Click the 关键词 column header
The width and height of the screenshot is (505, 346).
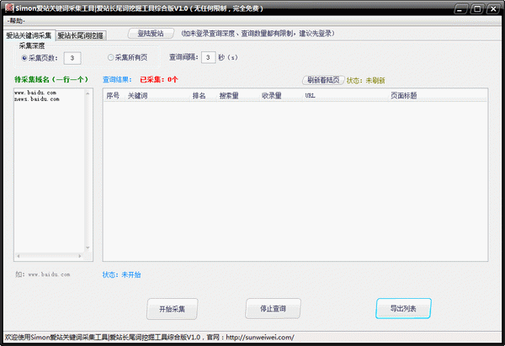coord(137,96)
